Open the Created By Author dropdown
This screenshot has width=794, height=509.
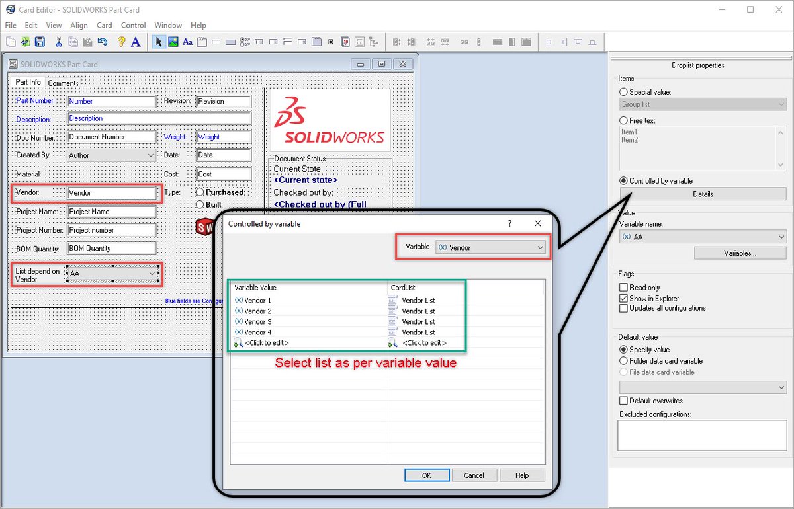[111, 155]
